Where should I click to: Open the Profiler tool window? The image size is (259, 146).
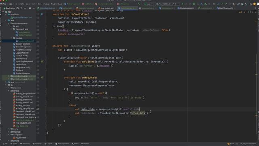85,144
